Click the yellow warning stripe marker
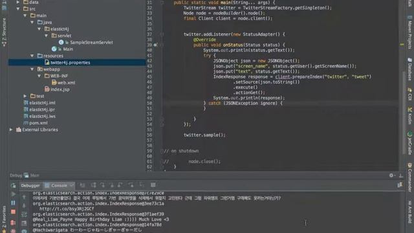Viewport: 414px width, 233px height. [x=402, y=45]
